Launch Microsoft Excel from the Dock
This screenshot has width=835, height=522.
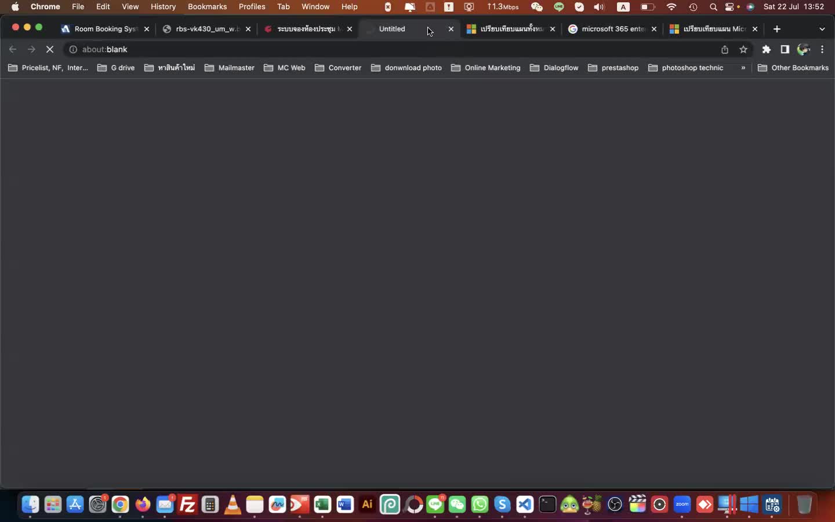[322, 505]
